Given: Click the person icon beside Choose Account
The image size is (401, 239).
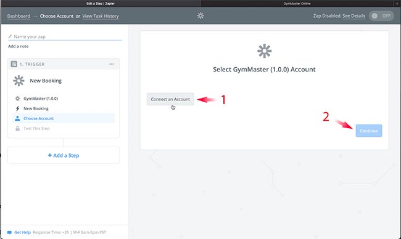Looking at the screenshot, I should pyautogui.click(x=17, y=118).
